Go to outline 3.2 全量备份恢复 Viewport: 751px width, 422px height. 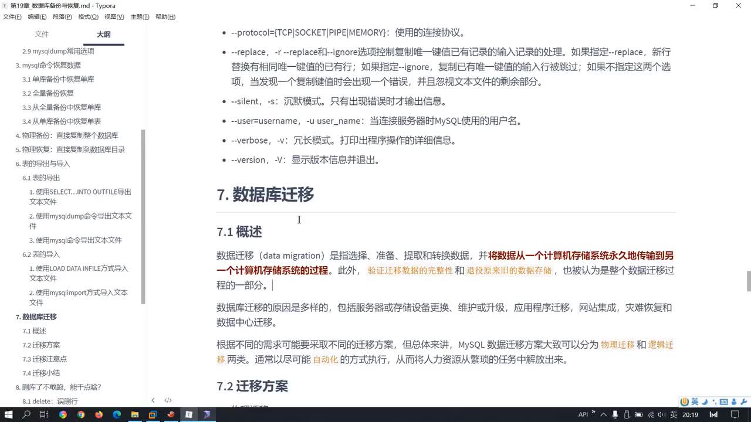click(48, 93)
